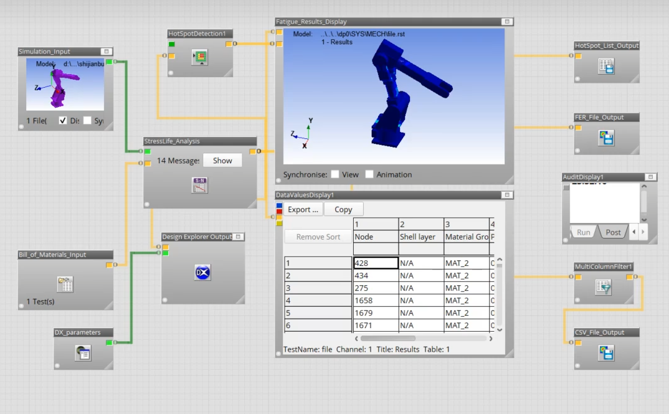Select the FER_File_Output disk icon
Viewport: 669px width, 414px height.
coord(606,138)
